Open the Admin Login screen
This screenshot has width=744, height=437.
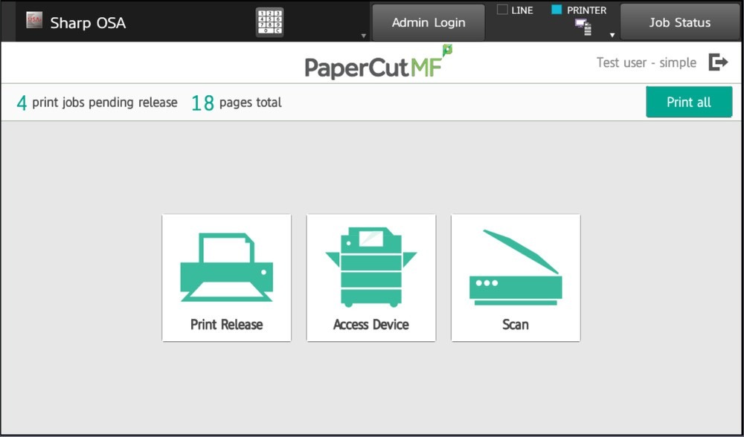(428, 22)
